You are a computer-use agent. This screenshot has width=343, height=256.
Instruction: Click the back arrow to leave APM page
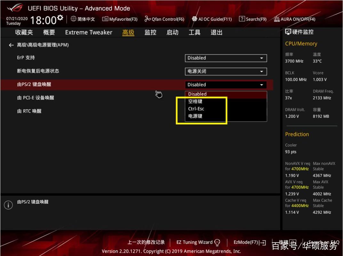click(x=11, y=45)
